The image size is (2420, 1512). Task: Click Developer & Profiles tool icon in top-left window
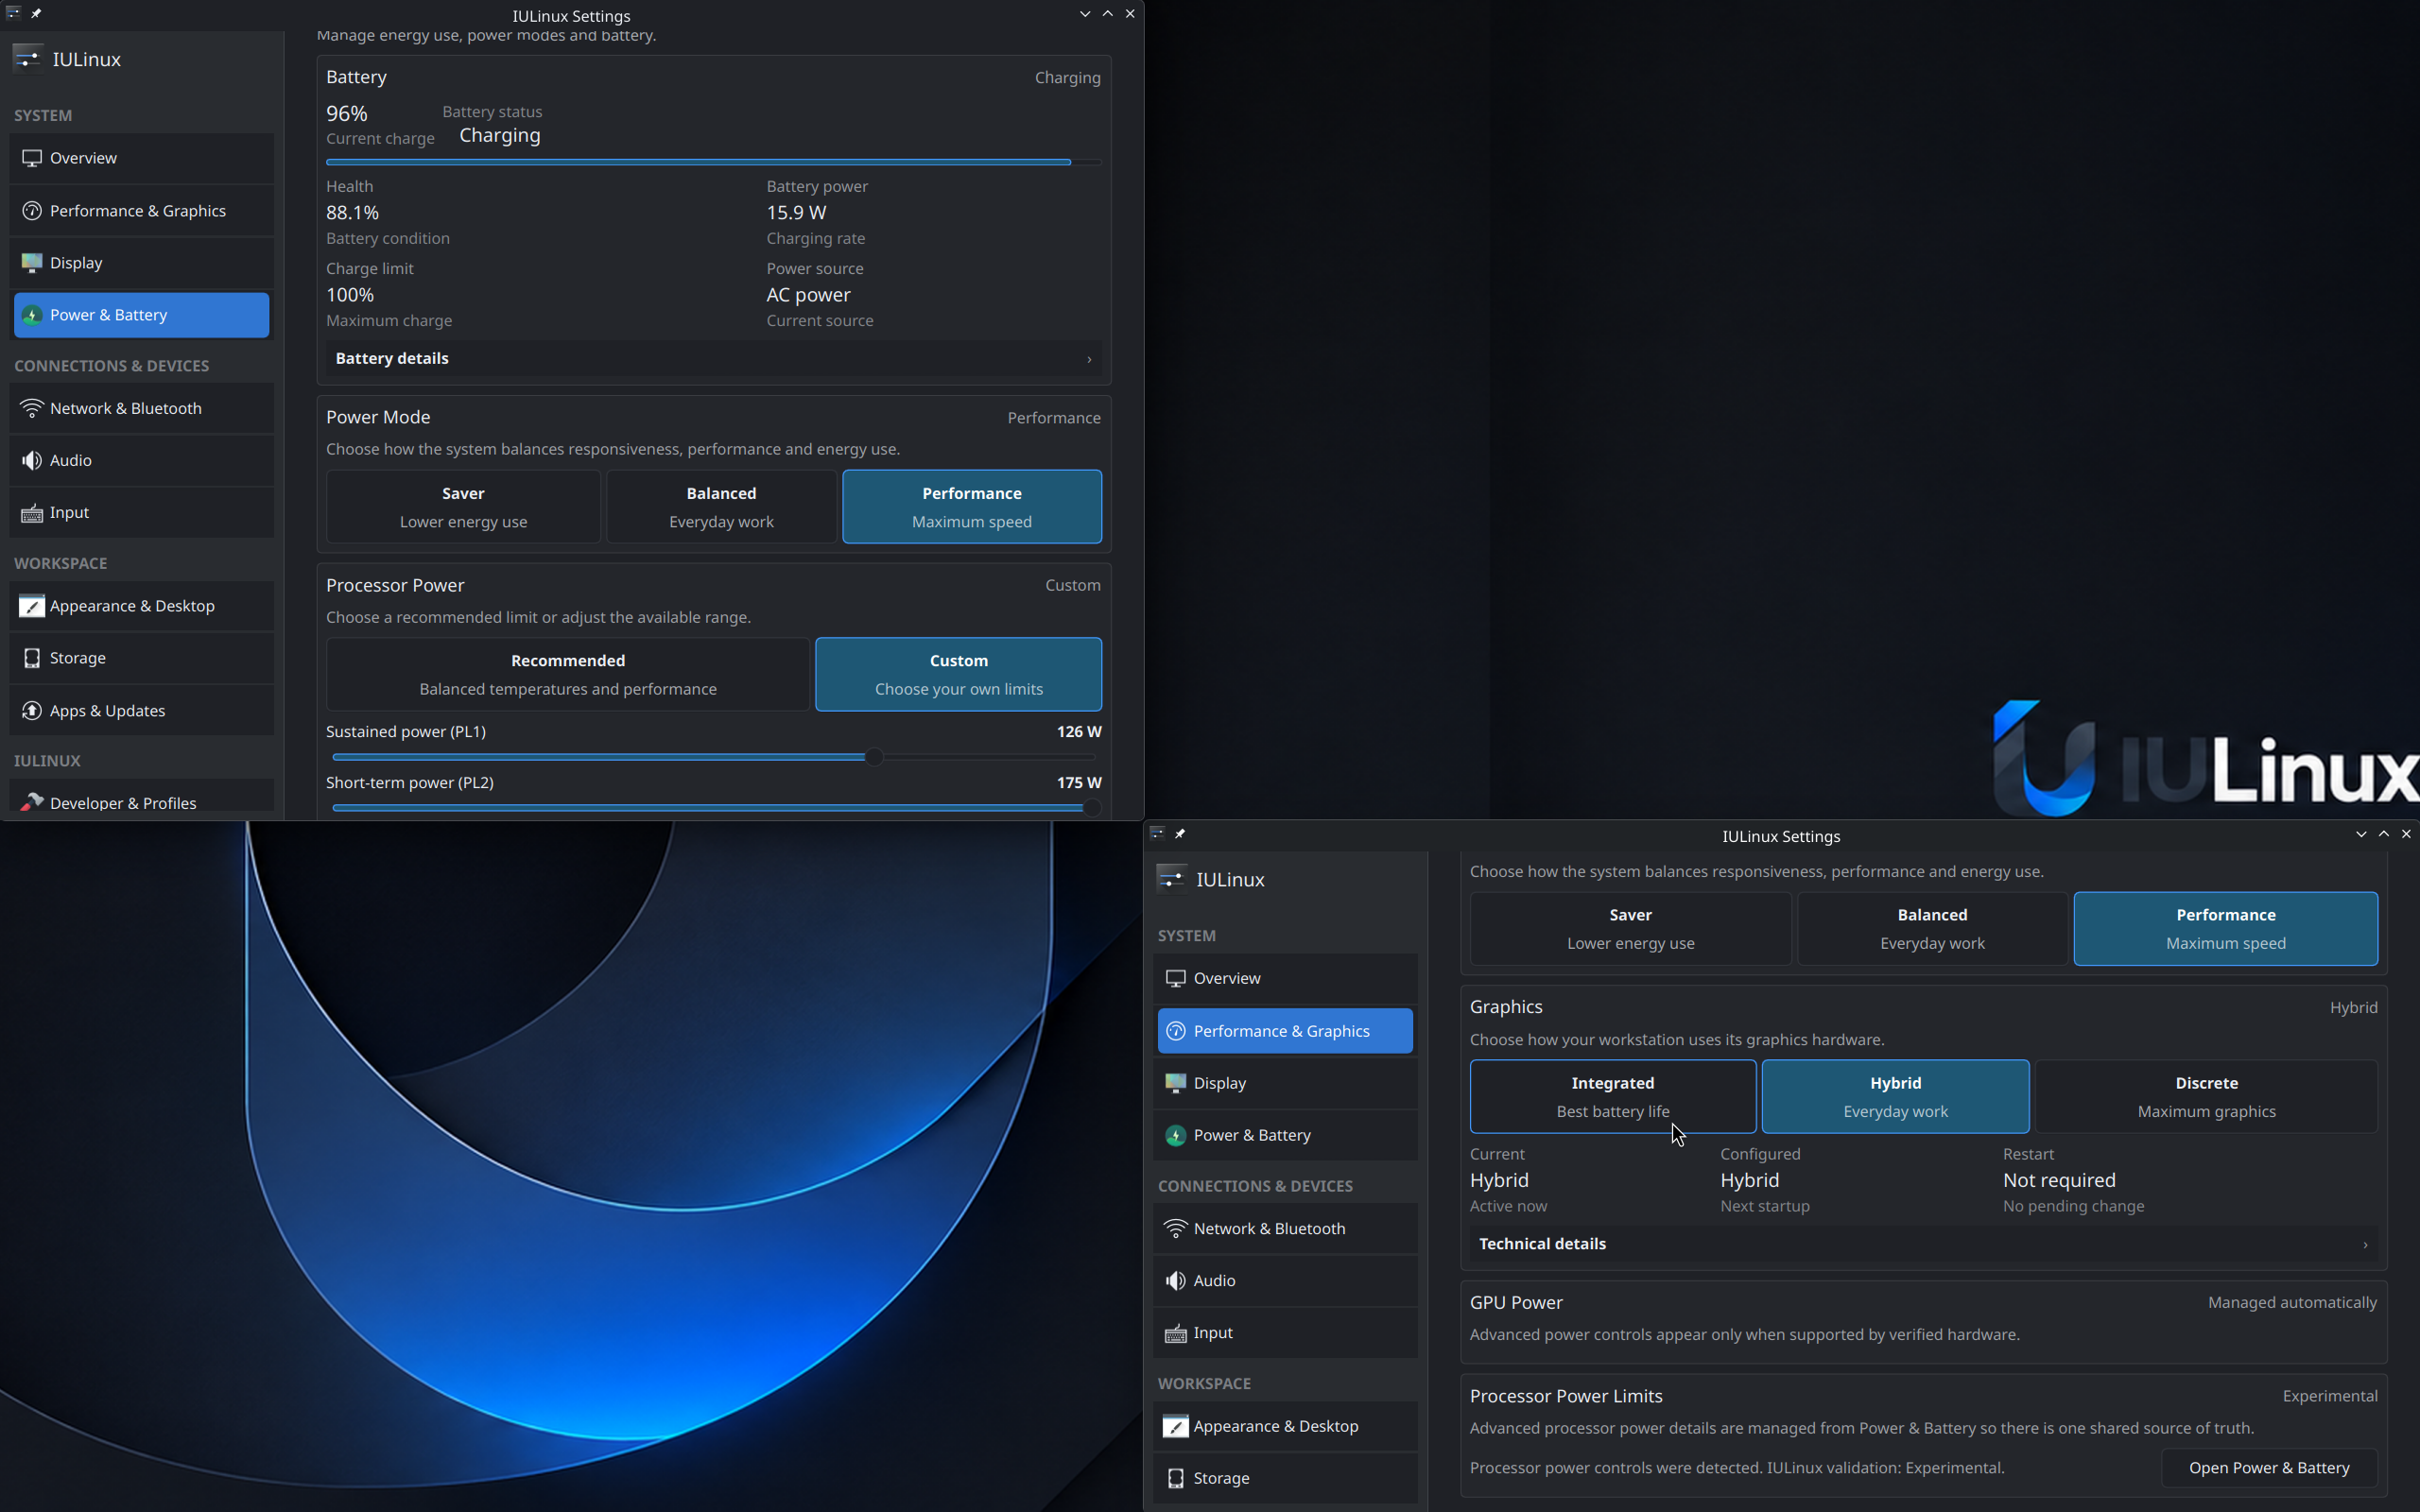[x=32, y=802]
